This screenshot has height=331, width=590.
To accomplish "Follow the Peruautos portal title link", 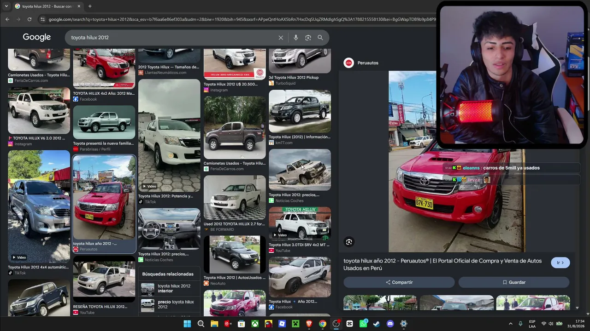I will pos(442,264).
